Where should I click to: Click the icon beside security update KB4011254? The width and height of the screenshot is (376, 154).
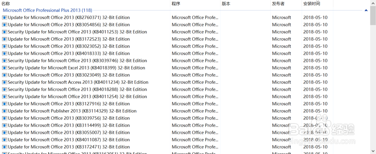click(5, 97)
